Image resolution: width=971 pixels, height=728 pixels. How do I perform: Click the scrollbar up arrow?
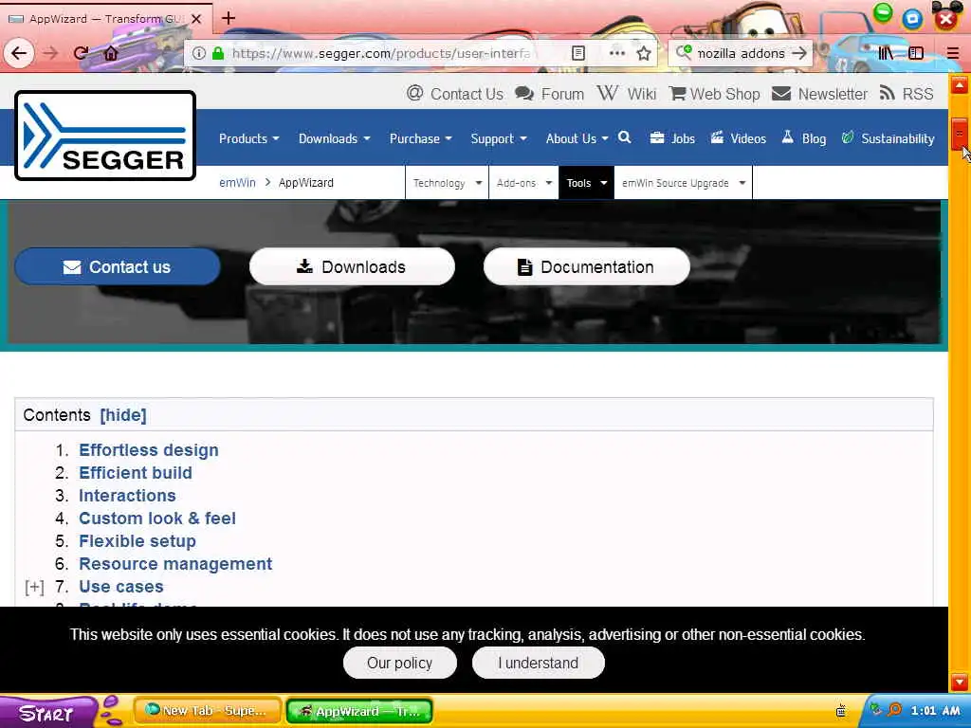click(x=960, y=84)
